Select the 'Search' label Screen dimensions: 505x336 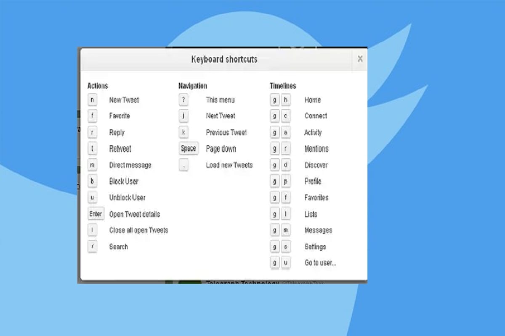[x=118, y=247]
